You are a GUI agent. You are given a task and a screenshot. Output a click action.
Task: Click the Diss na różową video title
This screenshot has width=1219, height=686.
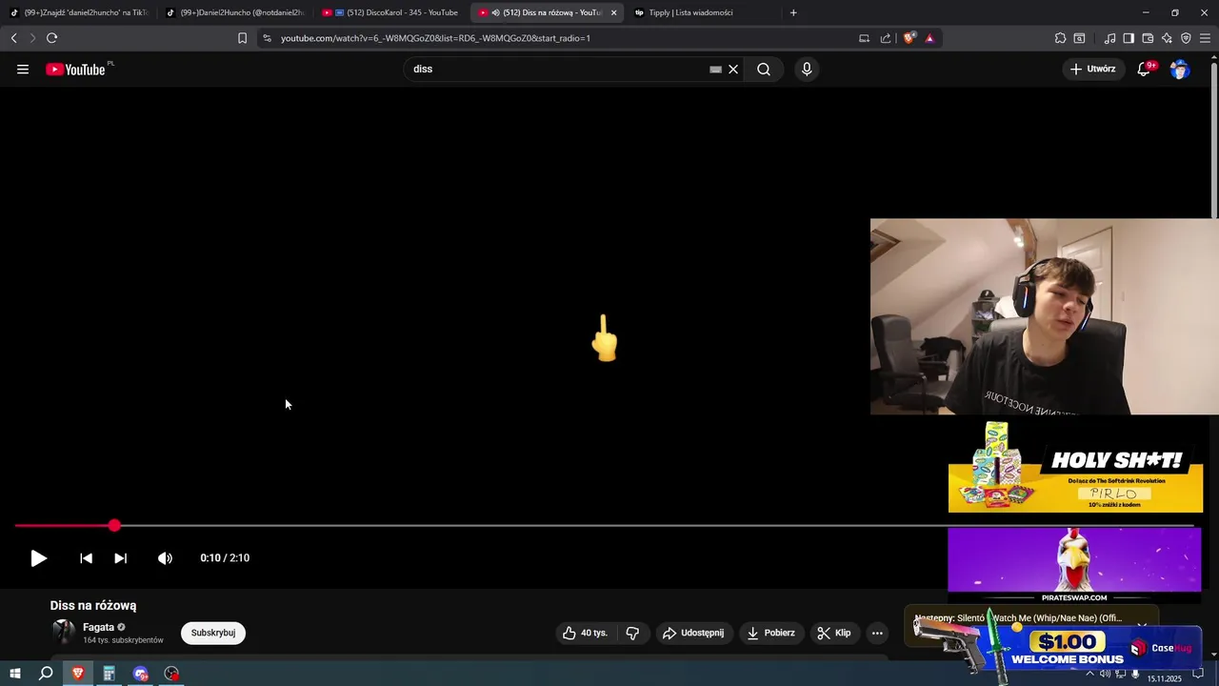pos(93,605)
